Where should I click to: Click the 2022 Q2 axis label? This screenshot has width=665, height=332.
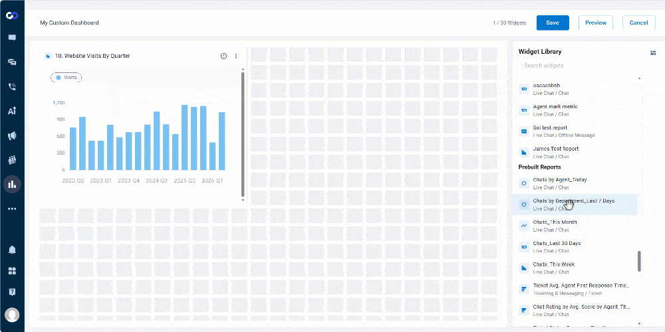point(73,181)
